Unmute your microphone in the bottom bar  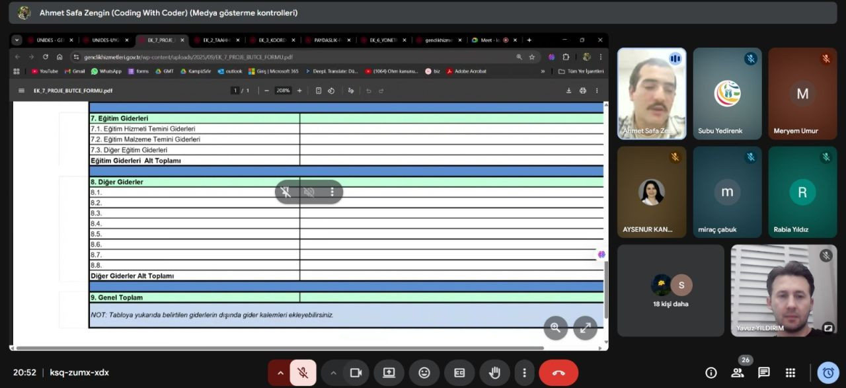(x=303, y=373)
